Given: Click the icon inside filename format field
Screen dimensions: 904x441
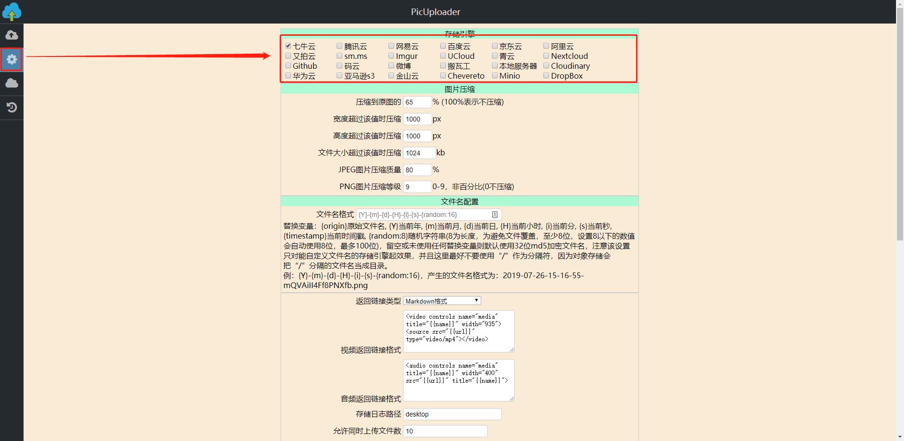Looking at the screenshot, I should pos(494,215).
